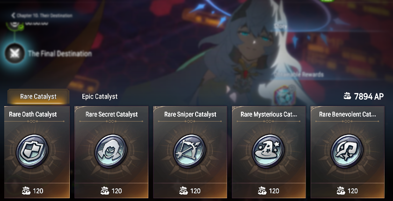Buy Rare Benevolent Catalyst for 120 AP

click(347, 191)
